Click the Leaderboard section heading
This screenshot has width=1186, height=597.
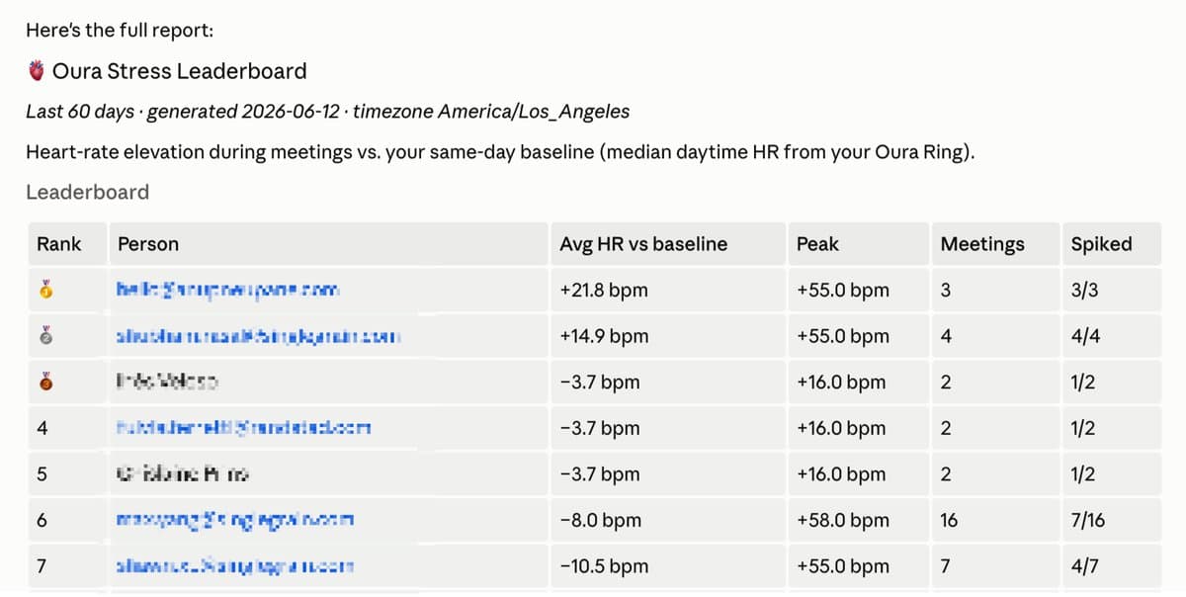(88, 192)
